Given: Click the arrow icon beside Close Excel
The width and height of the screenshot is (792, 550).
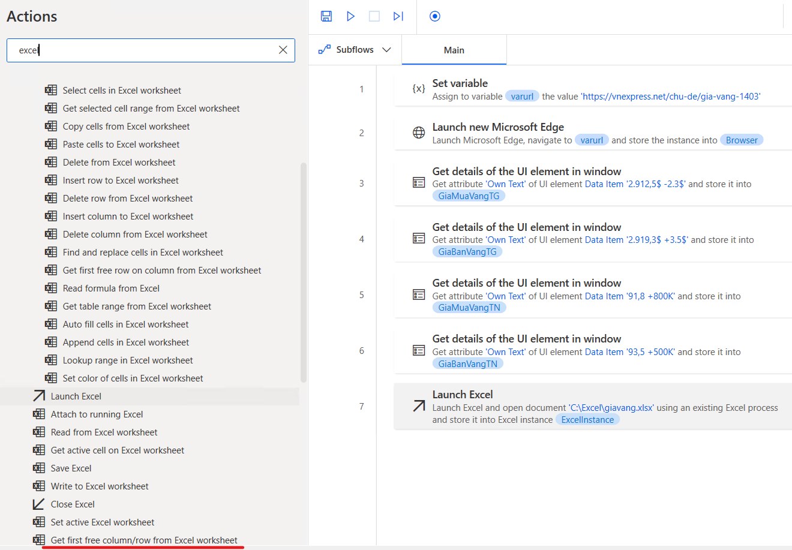Looking at the screenshot, I should point(39,504).
